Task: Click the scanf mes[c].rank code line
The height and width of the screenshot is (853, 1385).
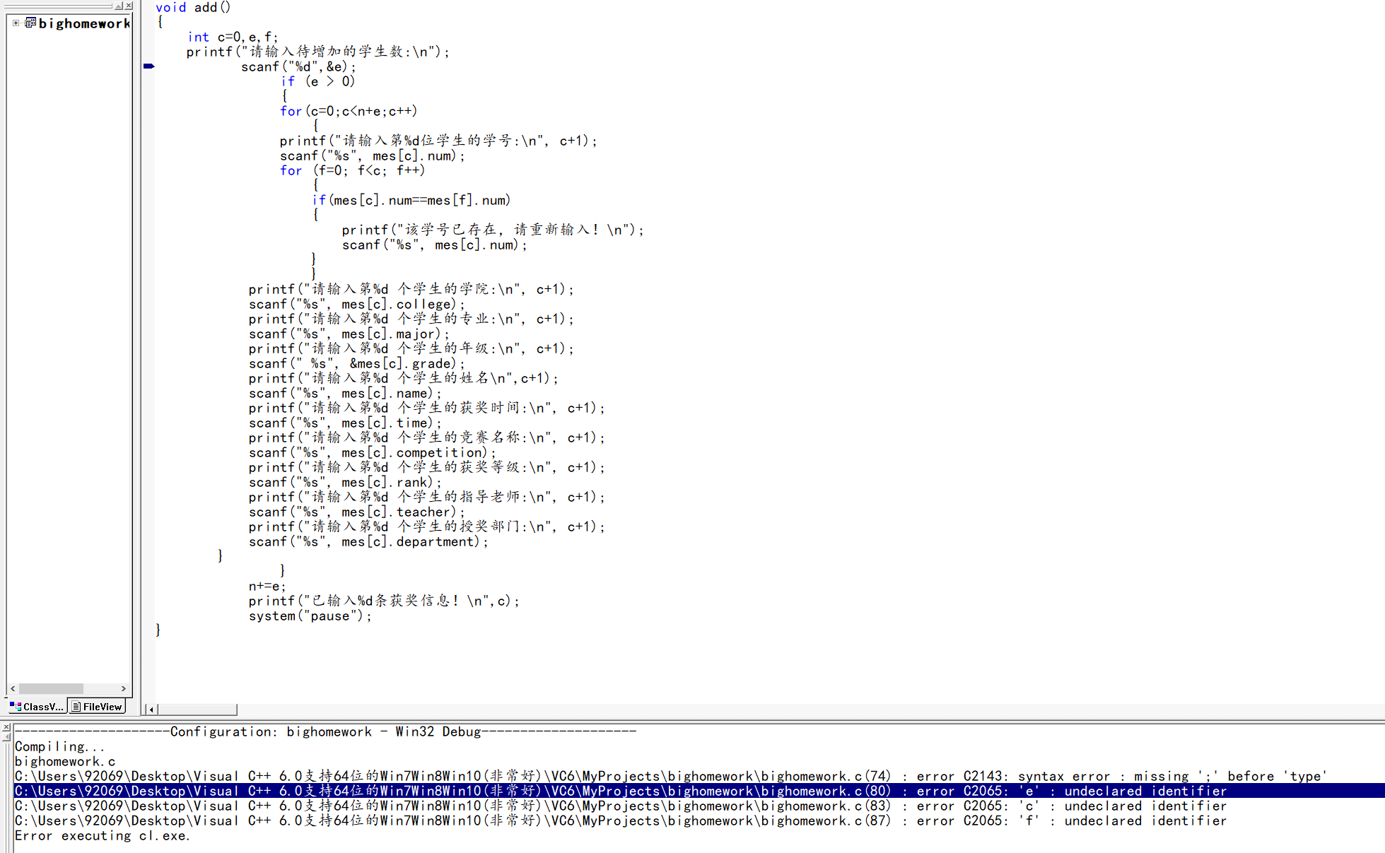Action: [345, 482]
